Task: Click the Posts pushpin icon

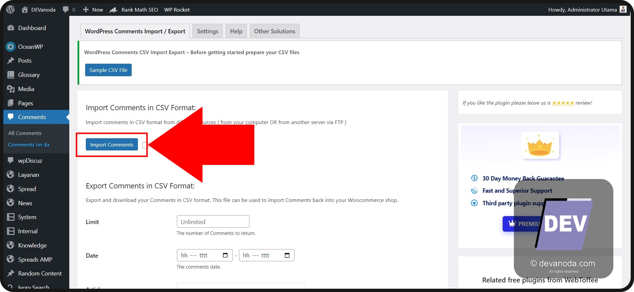Action: coord(11,61)
